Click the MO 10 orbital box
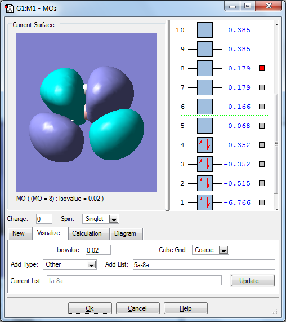The width and height of the screenshot is (286, 322). coord(205,30)
